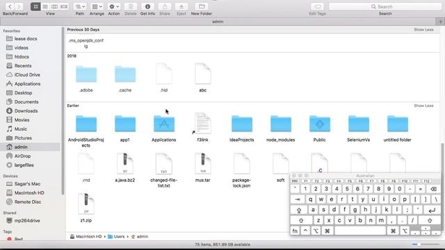Select Documents in sidebar
Image resolution: width=445 pixels, height=250 pixels.
pos(26,102)
